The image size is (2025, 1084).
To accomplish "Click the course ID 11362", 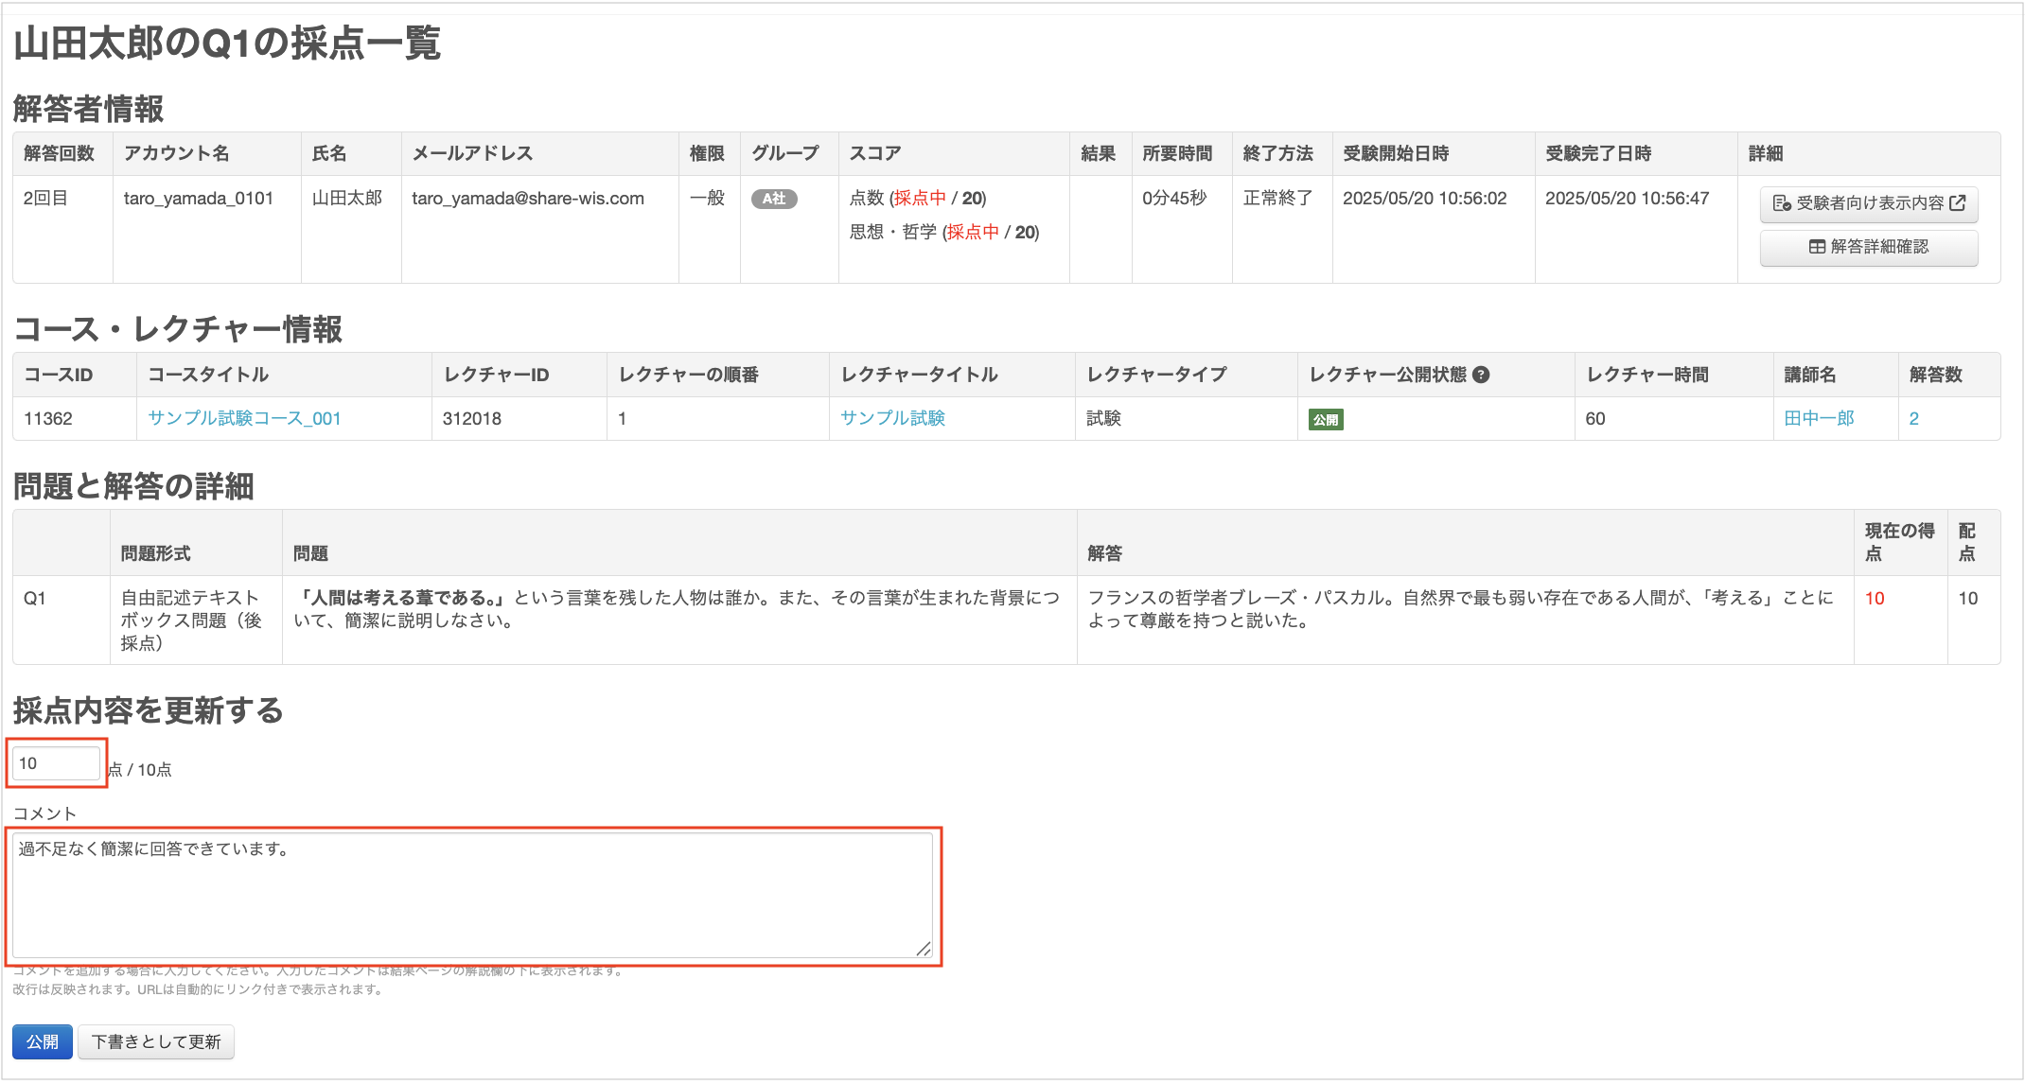I will [48, 418].
